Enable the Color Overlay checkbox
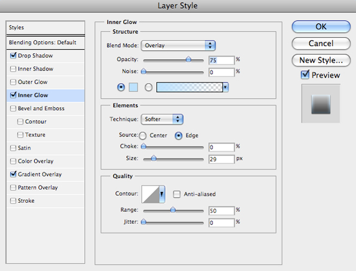This screenshot has height=271, width=356. pyautogui.click(x=13, y=161)
